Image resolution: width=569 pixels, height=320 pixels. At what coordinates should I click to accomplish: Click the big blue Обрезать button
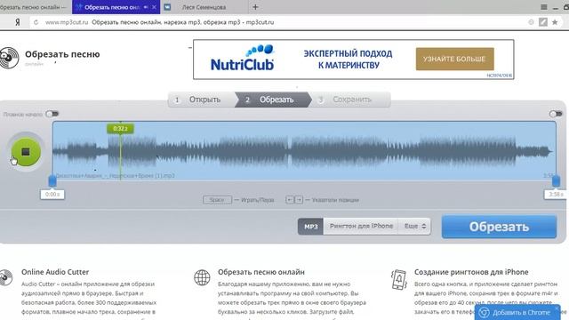(x=499, y=227)
